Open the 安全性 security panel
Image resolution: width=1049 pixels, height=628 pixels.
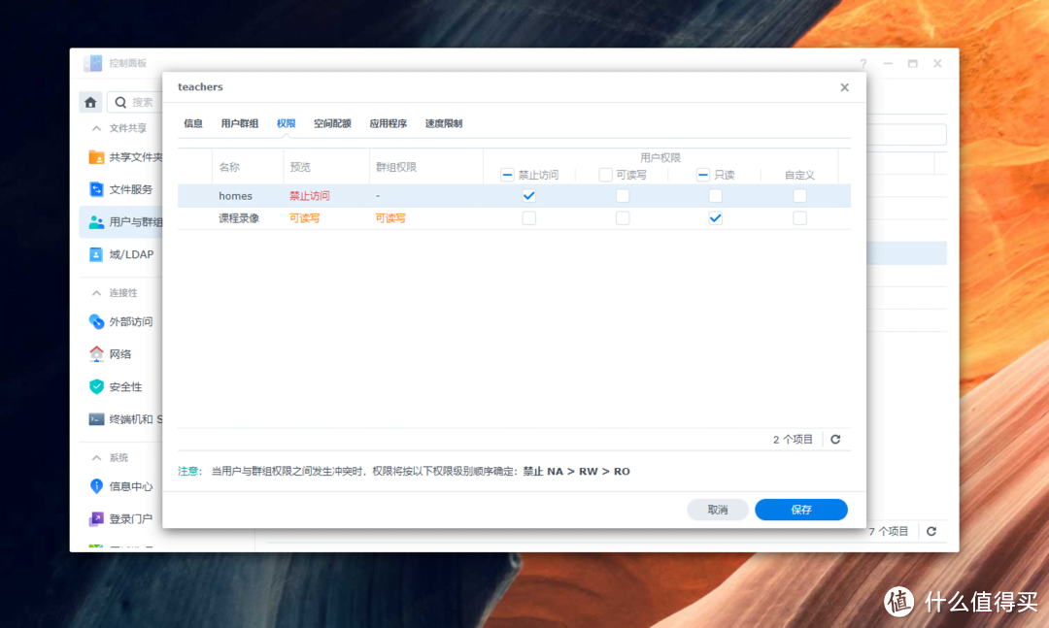(126, 386)
